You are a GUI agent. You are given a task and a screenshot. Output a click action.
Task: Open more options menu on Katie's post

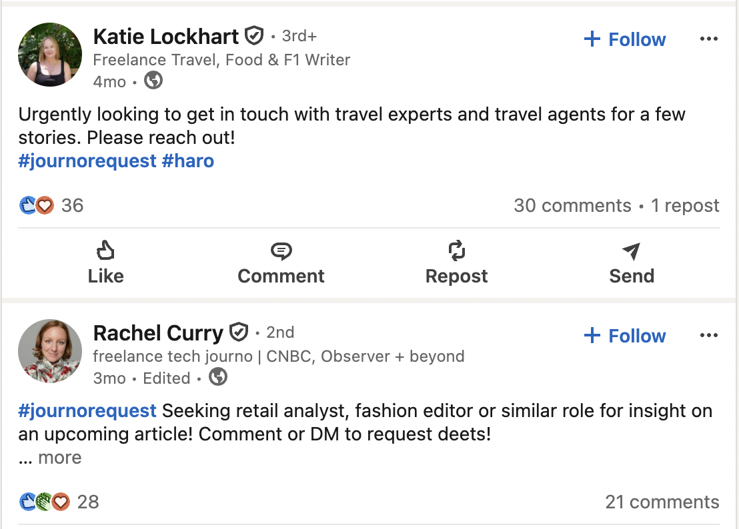click(x=708, y=39)
